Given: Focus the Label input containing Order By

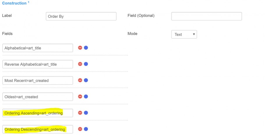Looking at the screenshot, I should 81,16.
